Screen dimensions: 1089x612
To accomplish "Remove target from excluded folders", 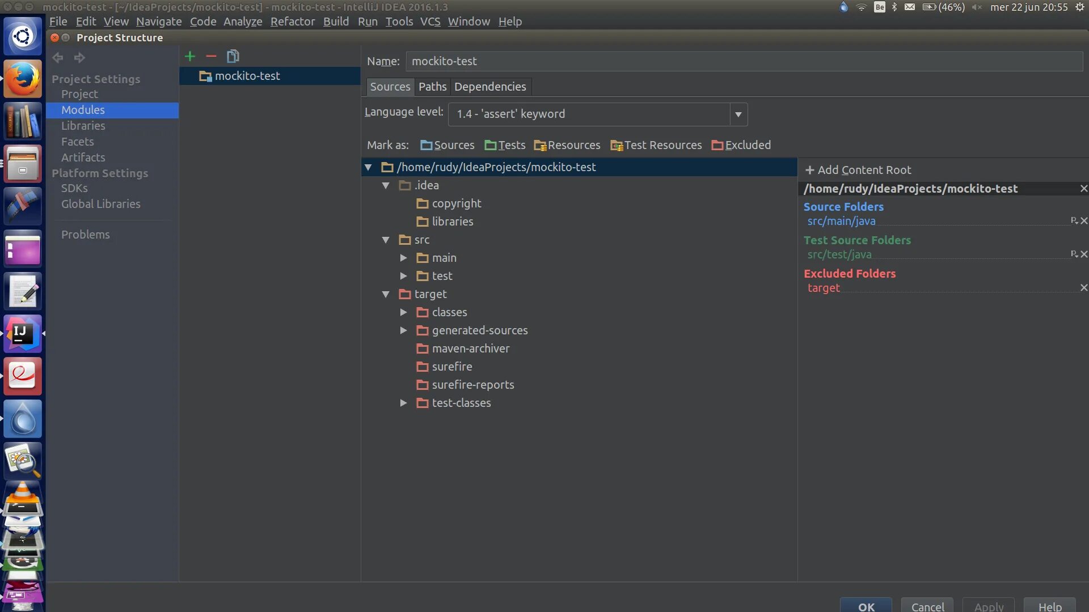I will coord(1084,288).
